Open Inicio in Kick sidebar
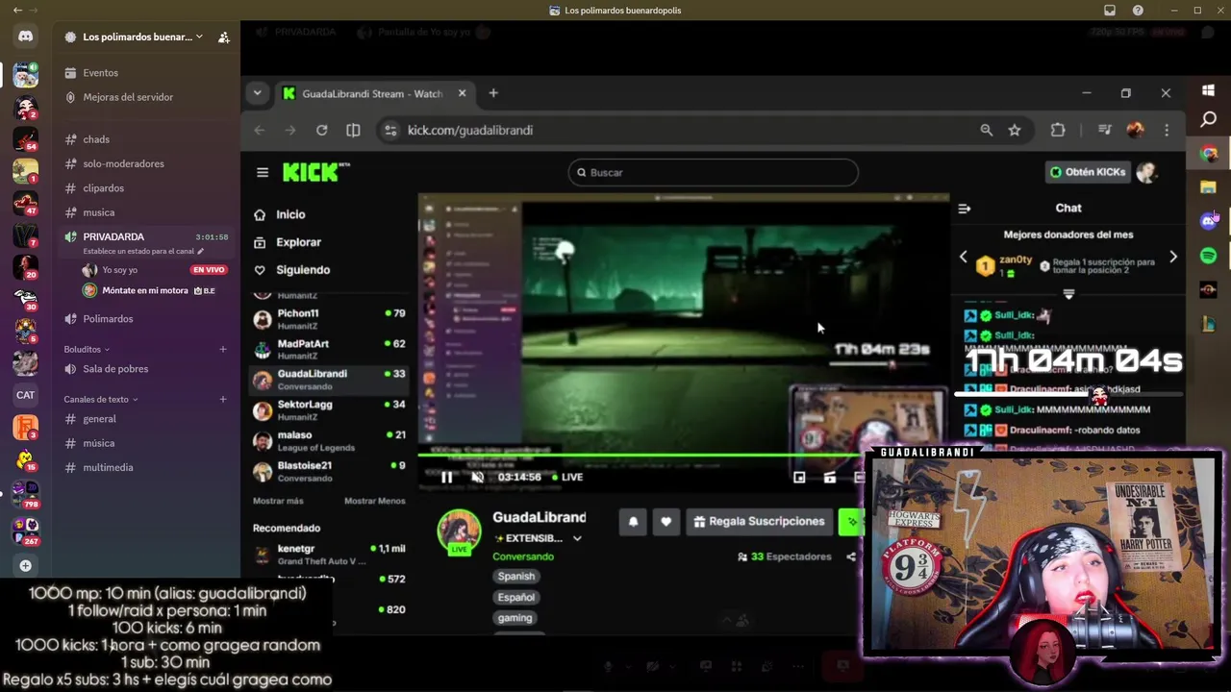The height and width of the screenshot is (692, 1231). (x=290, y=215)
